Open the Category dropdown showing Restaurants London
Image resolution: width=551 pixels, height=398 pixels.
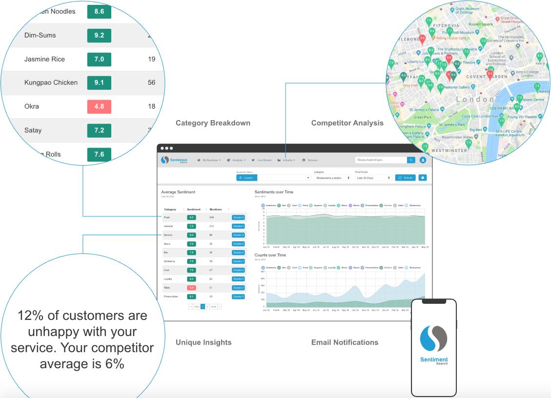[x=332, y=178]
